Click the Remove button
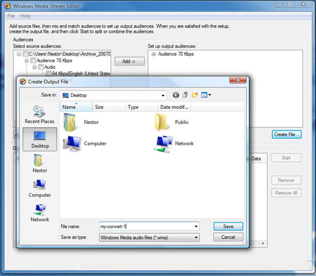This screenshot has height=276, width=316. point(286,180)
